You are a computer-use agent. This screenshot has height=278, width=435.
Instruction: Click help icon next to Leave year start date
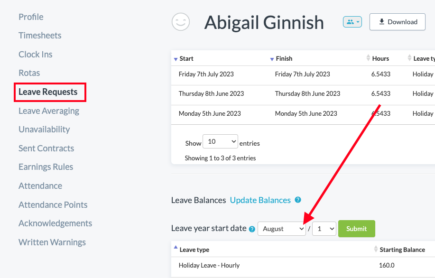click(252, 229)
